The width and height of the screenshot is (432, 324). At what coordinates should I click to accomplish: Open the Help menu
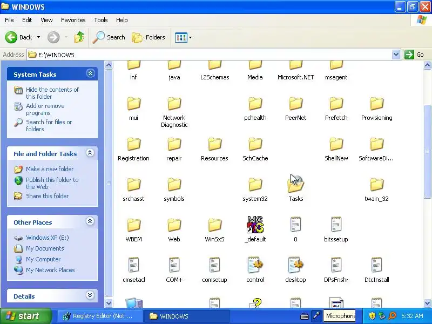point(122,20)
